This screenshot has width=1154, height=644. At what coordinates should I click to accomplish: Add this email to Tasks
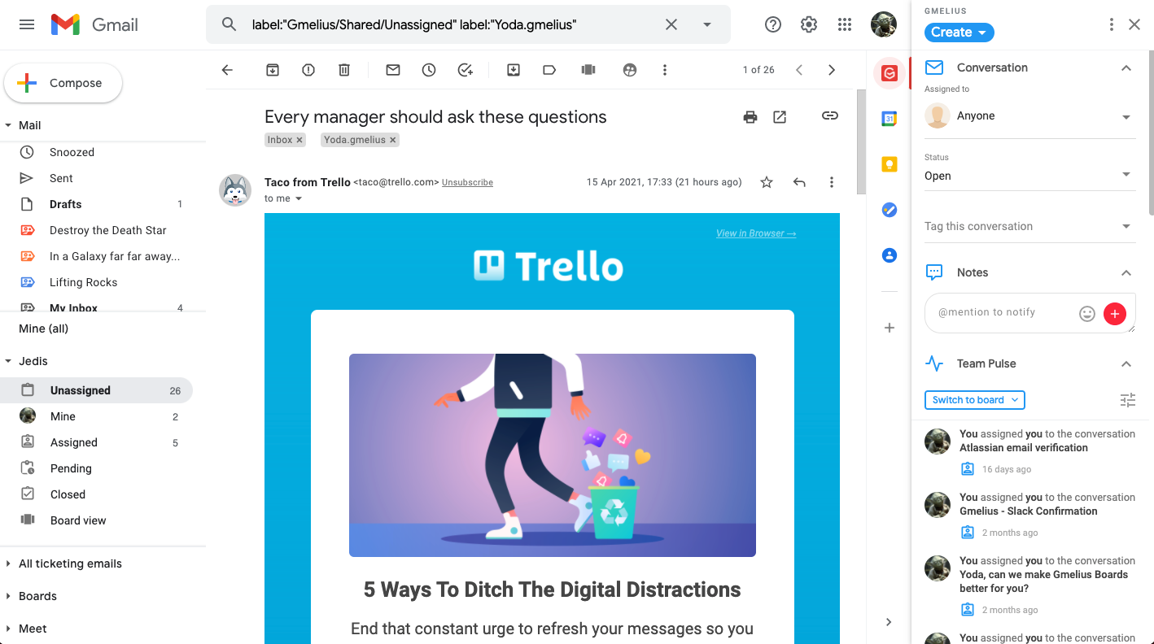click(465, 70)
